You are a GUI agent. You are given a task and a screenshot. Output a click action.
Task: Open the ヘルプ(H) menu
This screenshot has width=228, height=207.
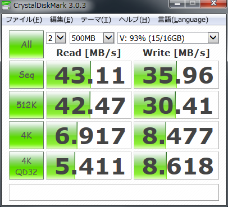click(x=134, y=20)
